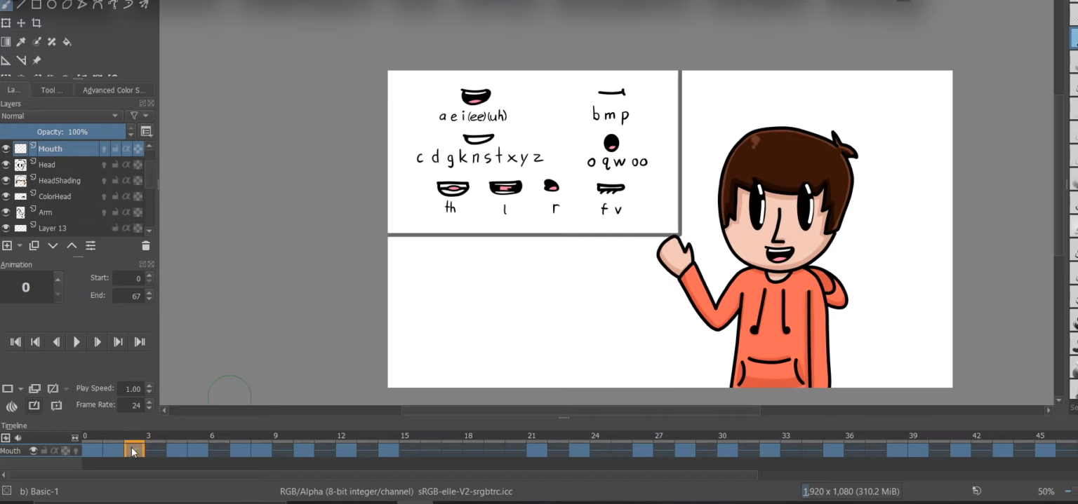Adjust the layer Opacity slider

[62, 132]
